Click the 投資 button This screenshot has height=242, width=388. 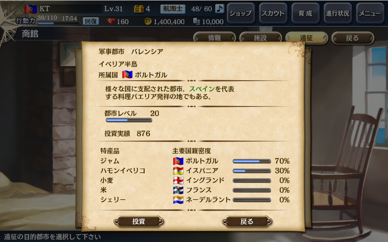pos(139,221)
